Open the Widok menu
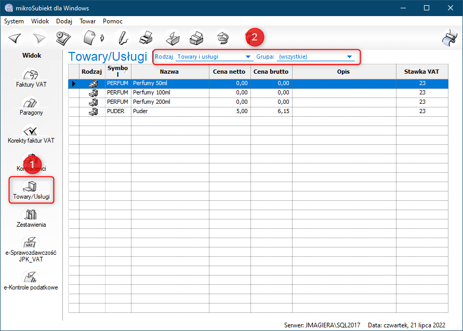 (x=40, y=21)
